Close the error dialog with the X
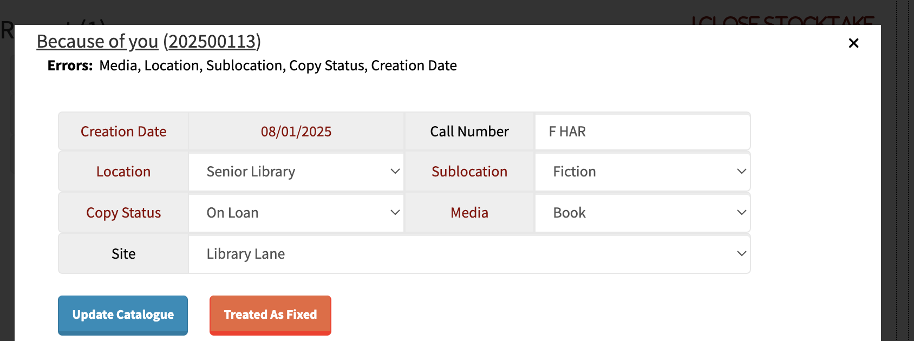 (x=853, y=43)
